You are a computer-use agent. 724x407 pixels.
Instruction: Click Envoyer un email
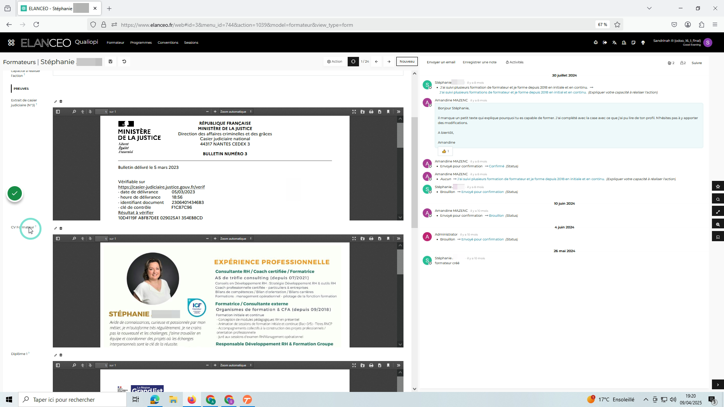pos(441,62)
